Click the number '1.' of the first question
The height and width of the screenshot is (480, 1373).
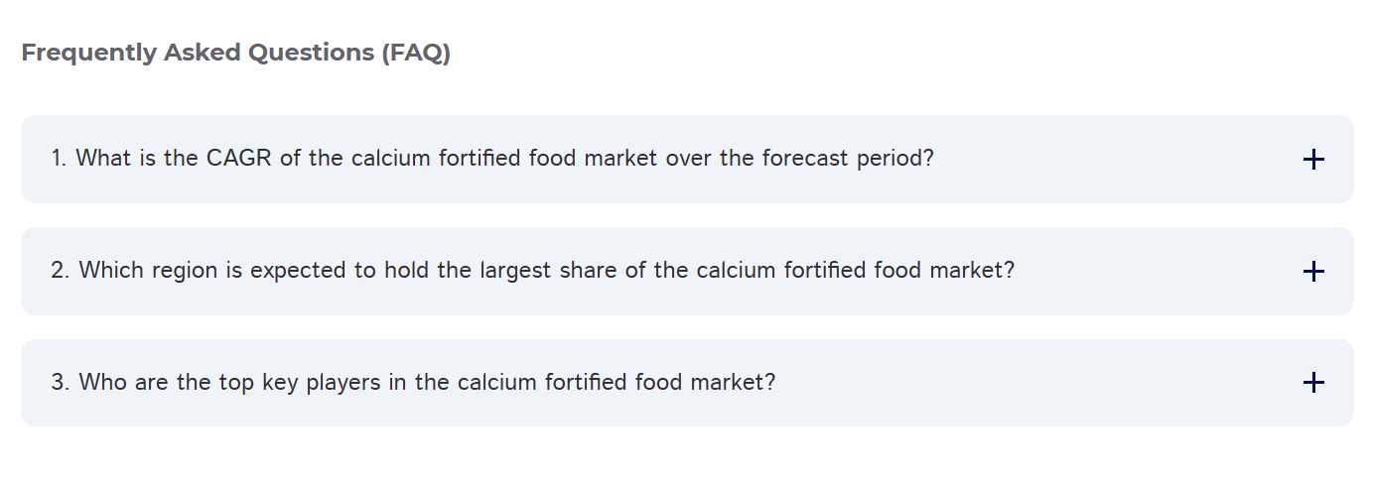pyautogui.click(x=59, y=159)
